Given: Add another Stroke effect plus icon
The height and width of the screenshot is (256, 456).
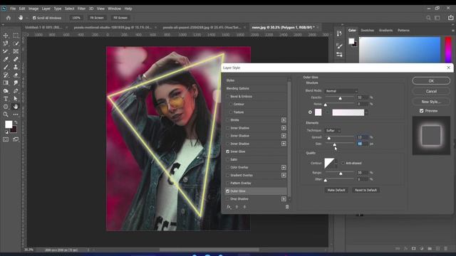Looking at the screenshot, I should pyautogui.click(x=284, y=120).
